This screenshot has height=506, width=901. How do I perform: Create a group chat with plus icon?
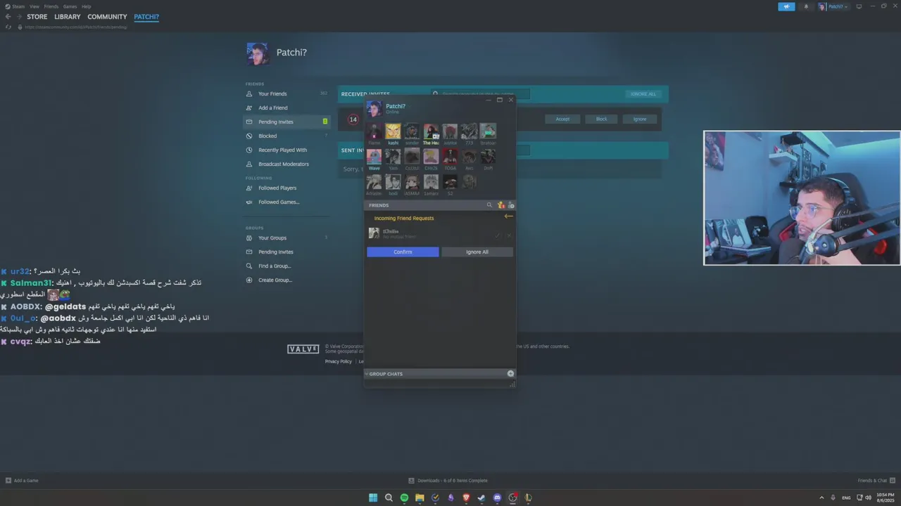tap(511, 373)
